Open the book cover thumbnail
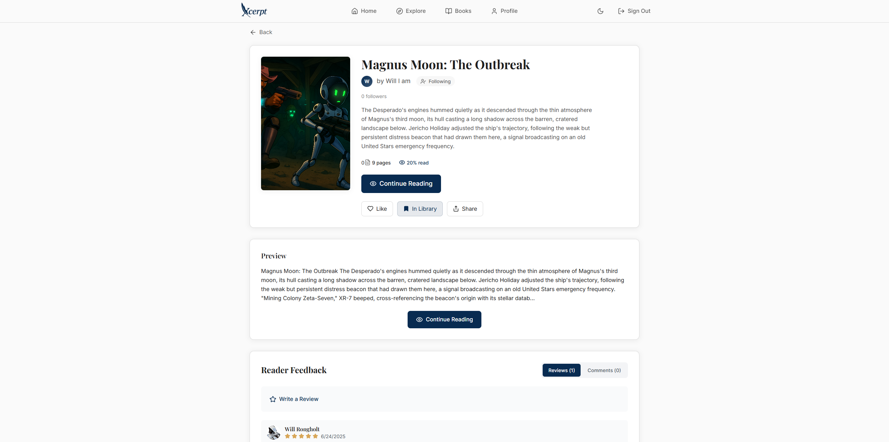This screenshot has height=442, width=889. pyautogui.click(x=305, y=123)
